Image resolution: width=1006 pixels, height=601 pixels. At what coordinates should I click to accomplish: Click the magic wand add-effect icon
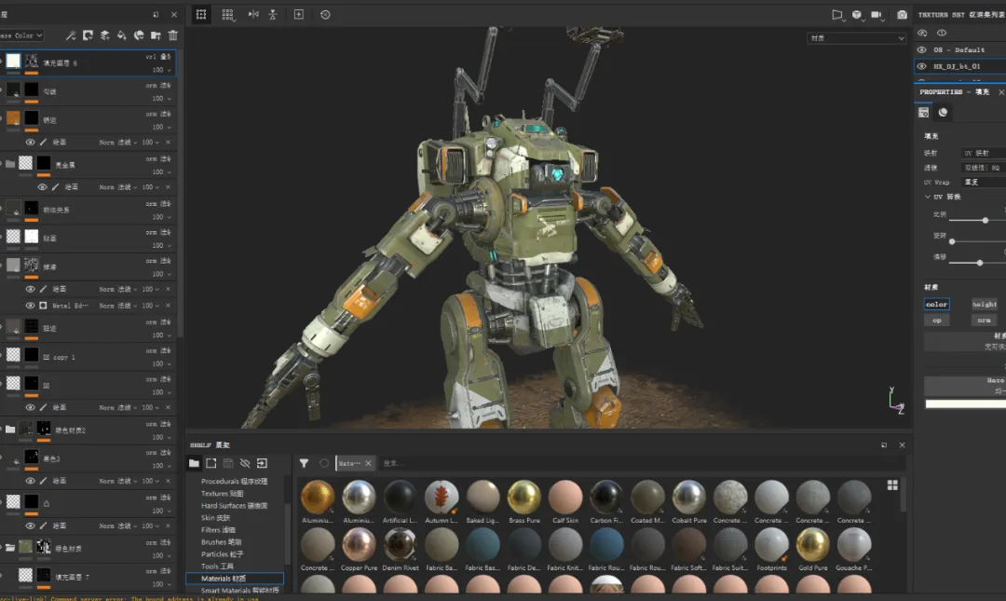click(71, 35)
